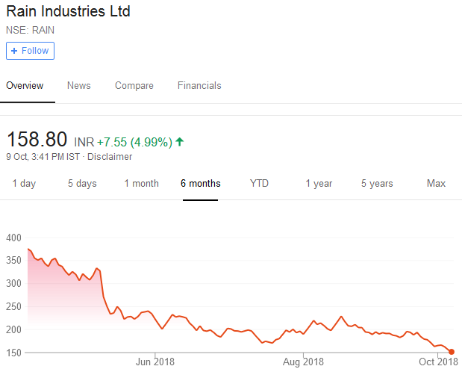Open the Overview tab
This screenshot has width=462, height=372.
(25, 86)
